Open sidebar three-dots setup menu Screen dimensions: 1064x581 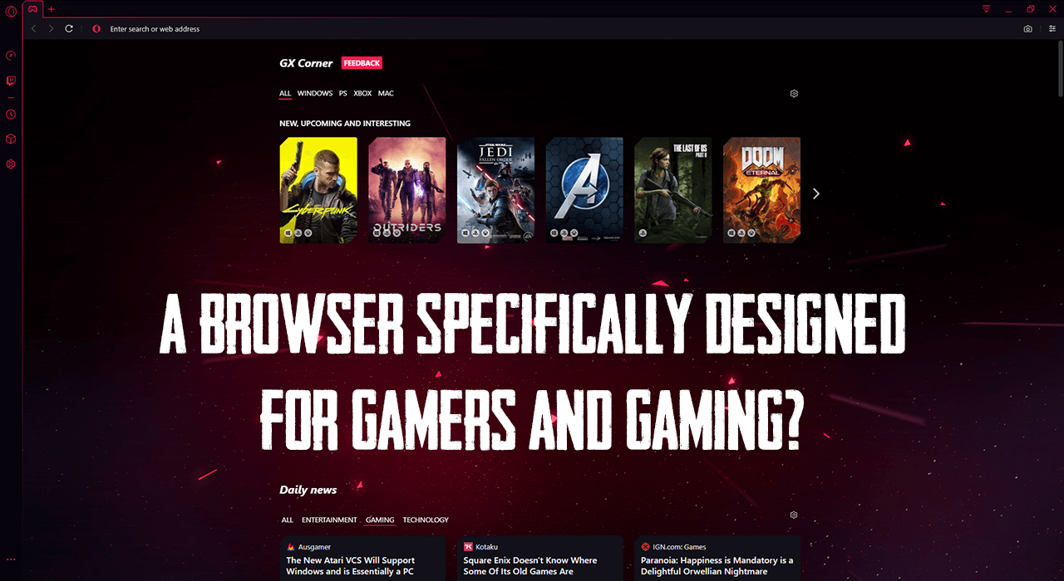point(11,559)
